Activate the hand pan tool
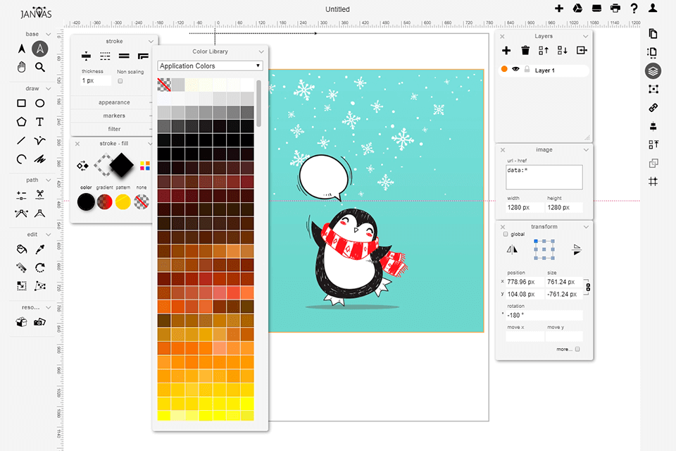The width and height of the screenshot is (676, 451). [x=21, y=67]
